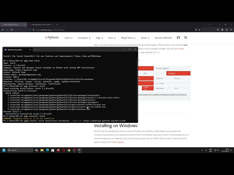Open the Copilot taskbar icon

[37, 150]
